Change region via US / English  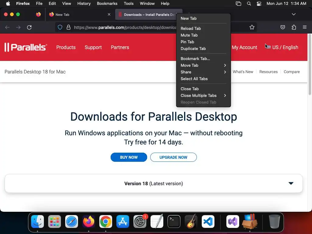[x=282, y=47]
